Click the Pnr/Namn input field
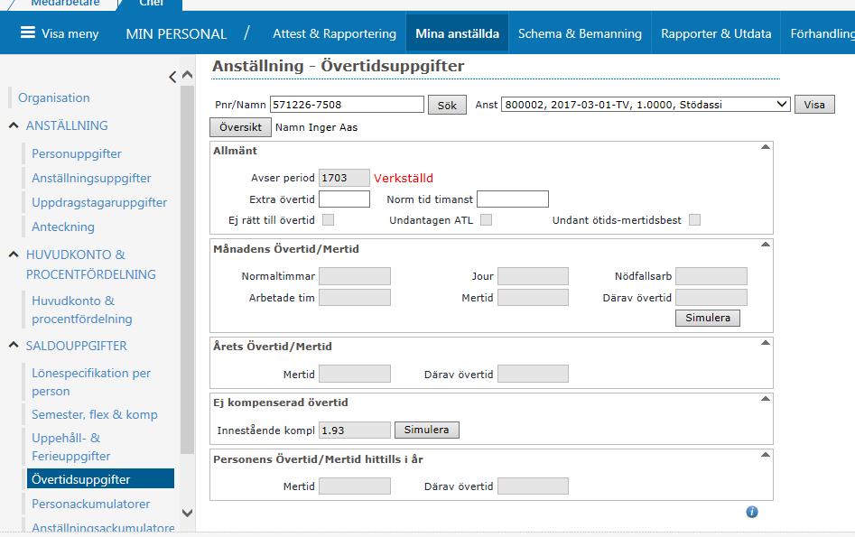 347,104
